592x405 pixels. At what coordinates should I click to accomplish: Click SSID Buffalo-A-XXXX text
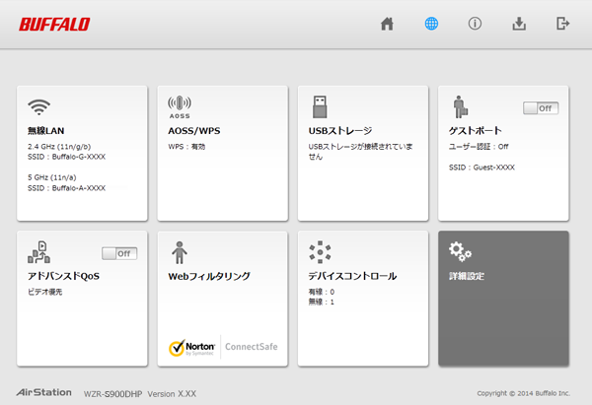(66, 188)
